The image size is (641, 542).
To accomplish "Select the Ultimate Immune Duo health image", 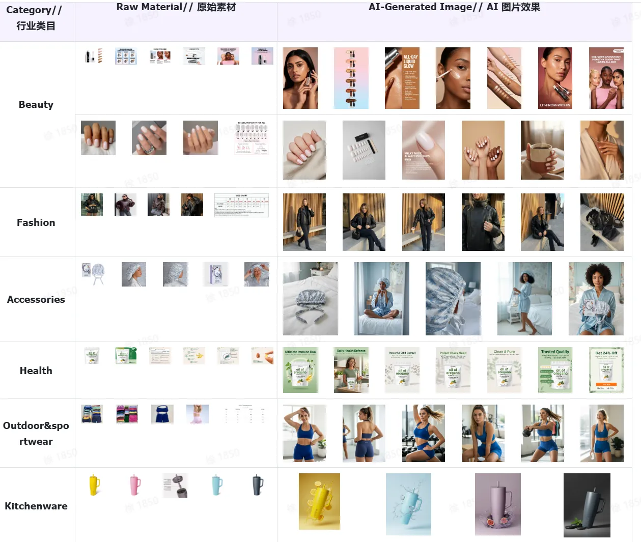I will [x=300, y=370].
